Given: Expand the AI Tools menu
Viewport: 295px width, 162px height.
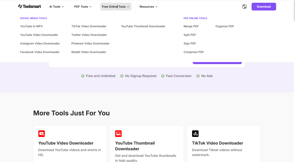Looking at the screenshot, I should (x=57, y=7).
